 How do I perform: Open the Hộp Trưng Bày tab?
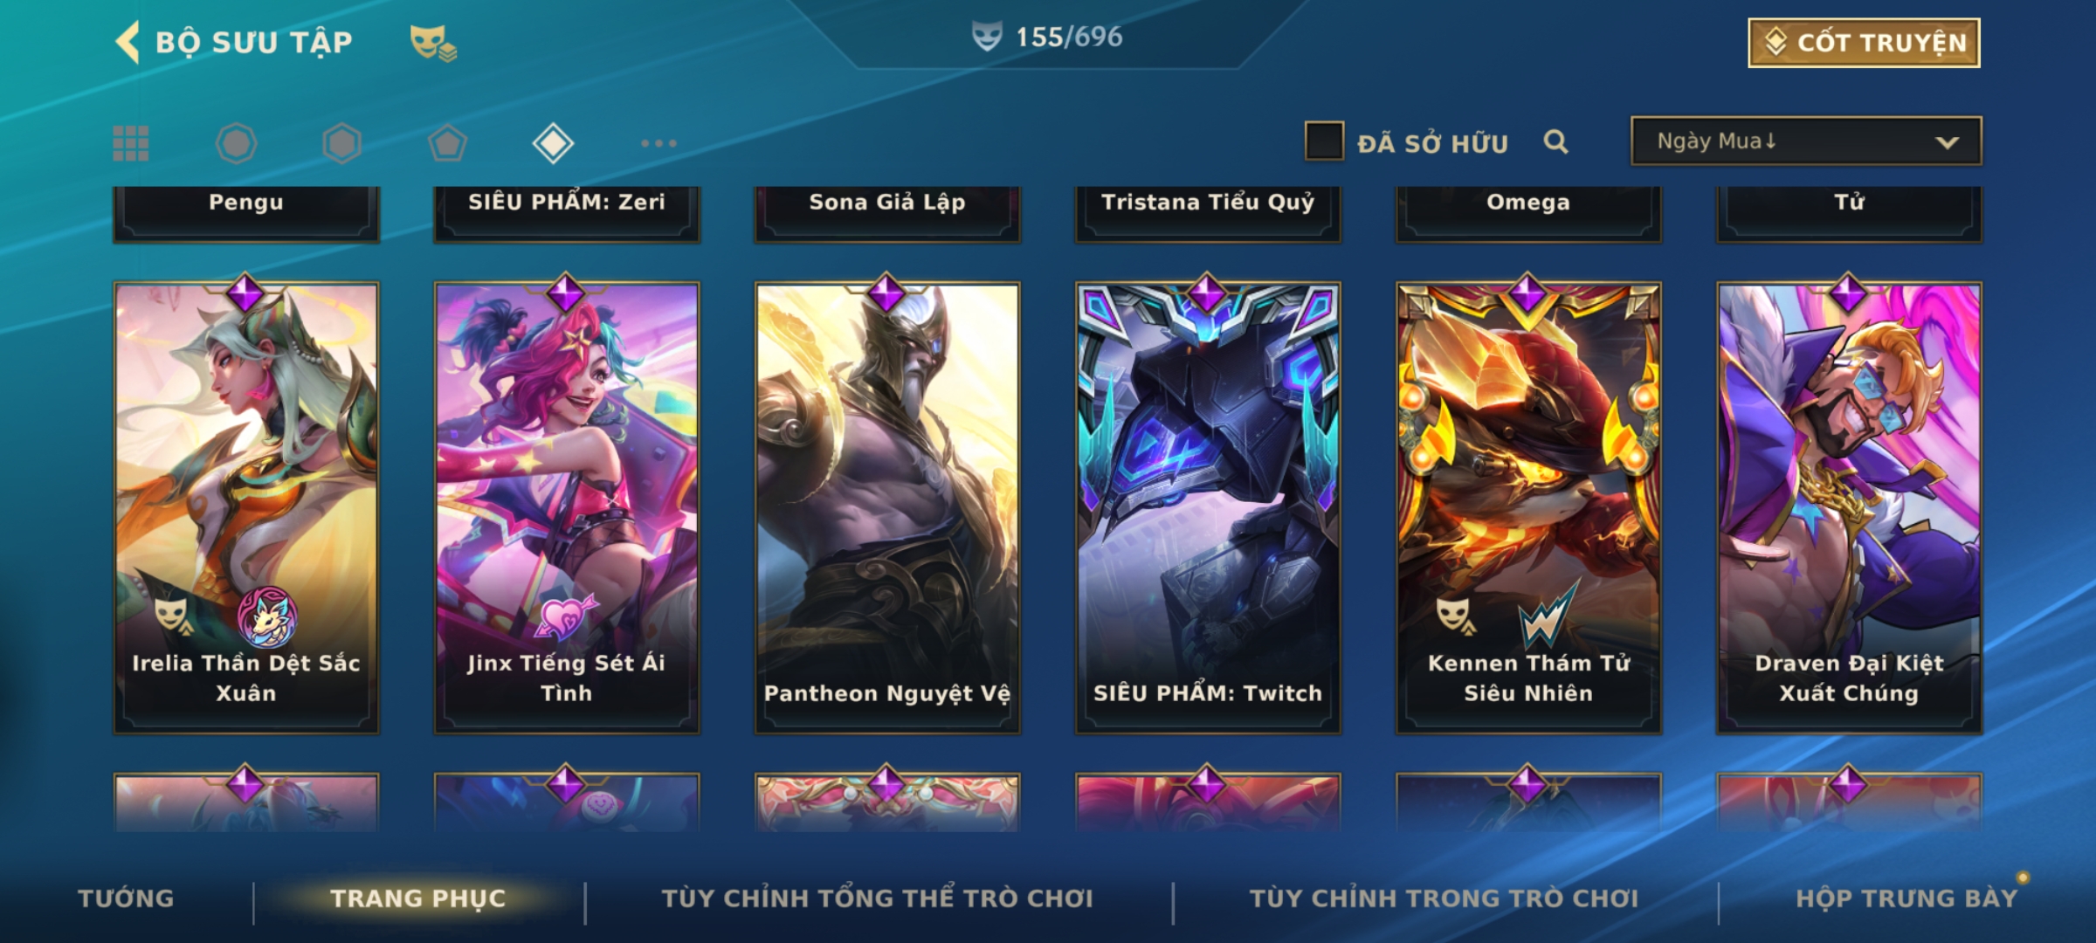[x=1906, y=898]
